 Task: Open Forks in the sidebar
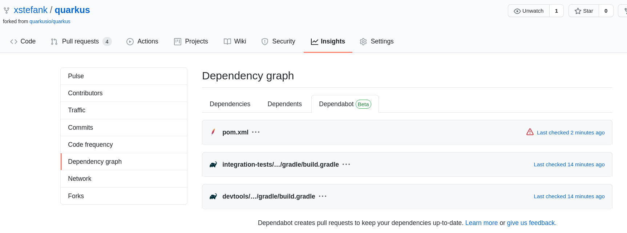(x=124, y=196)
